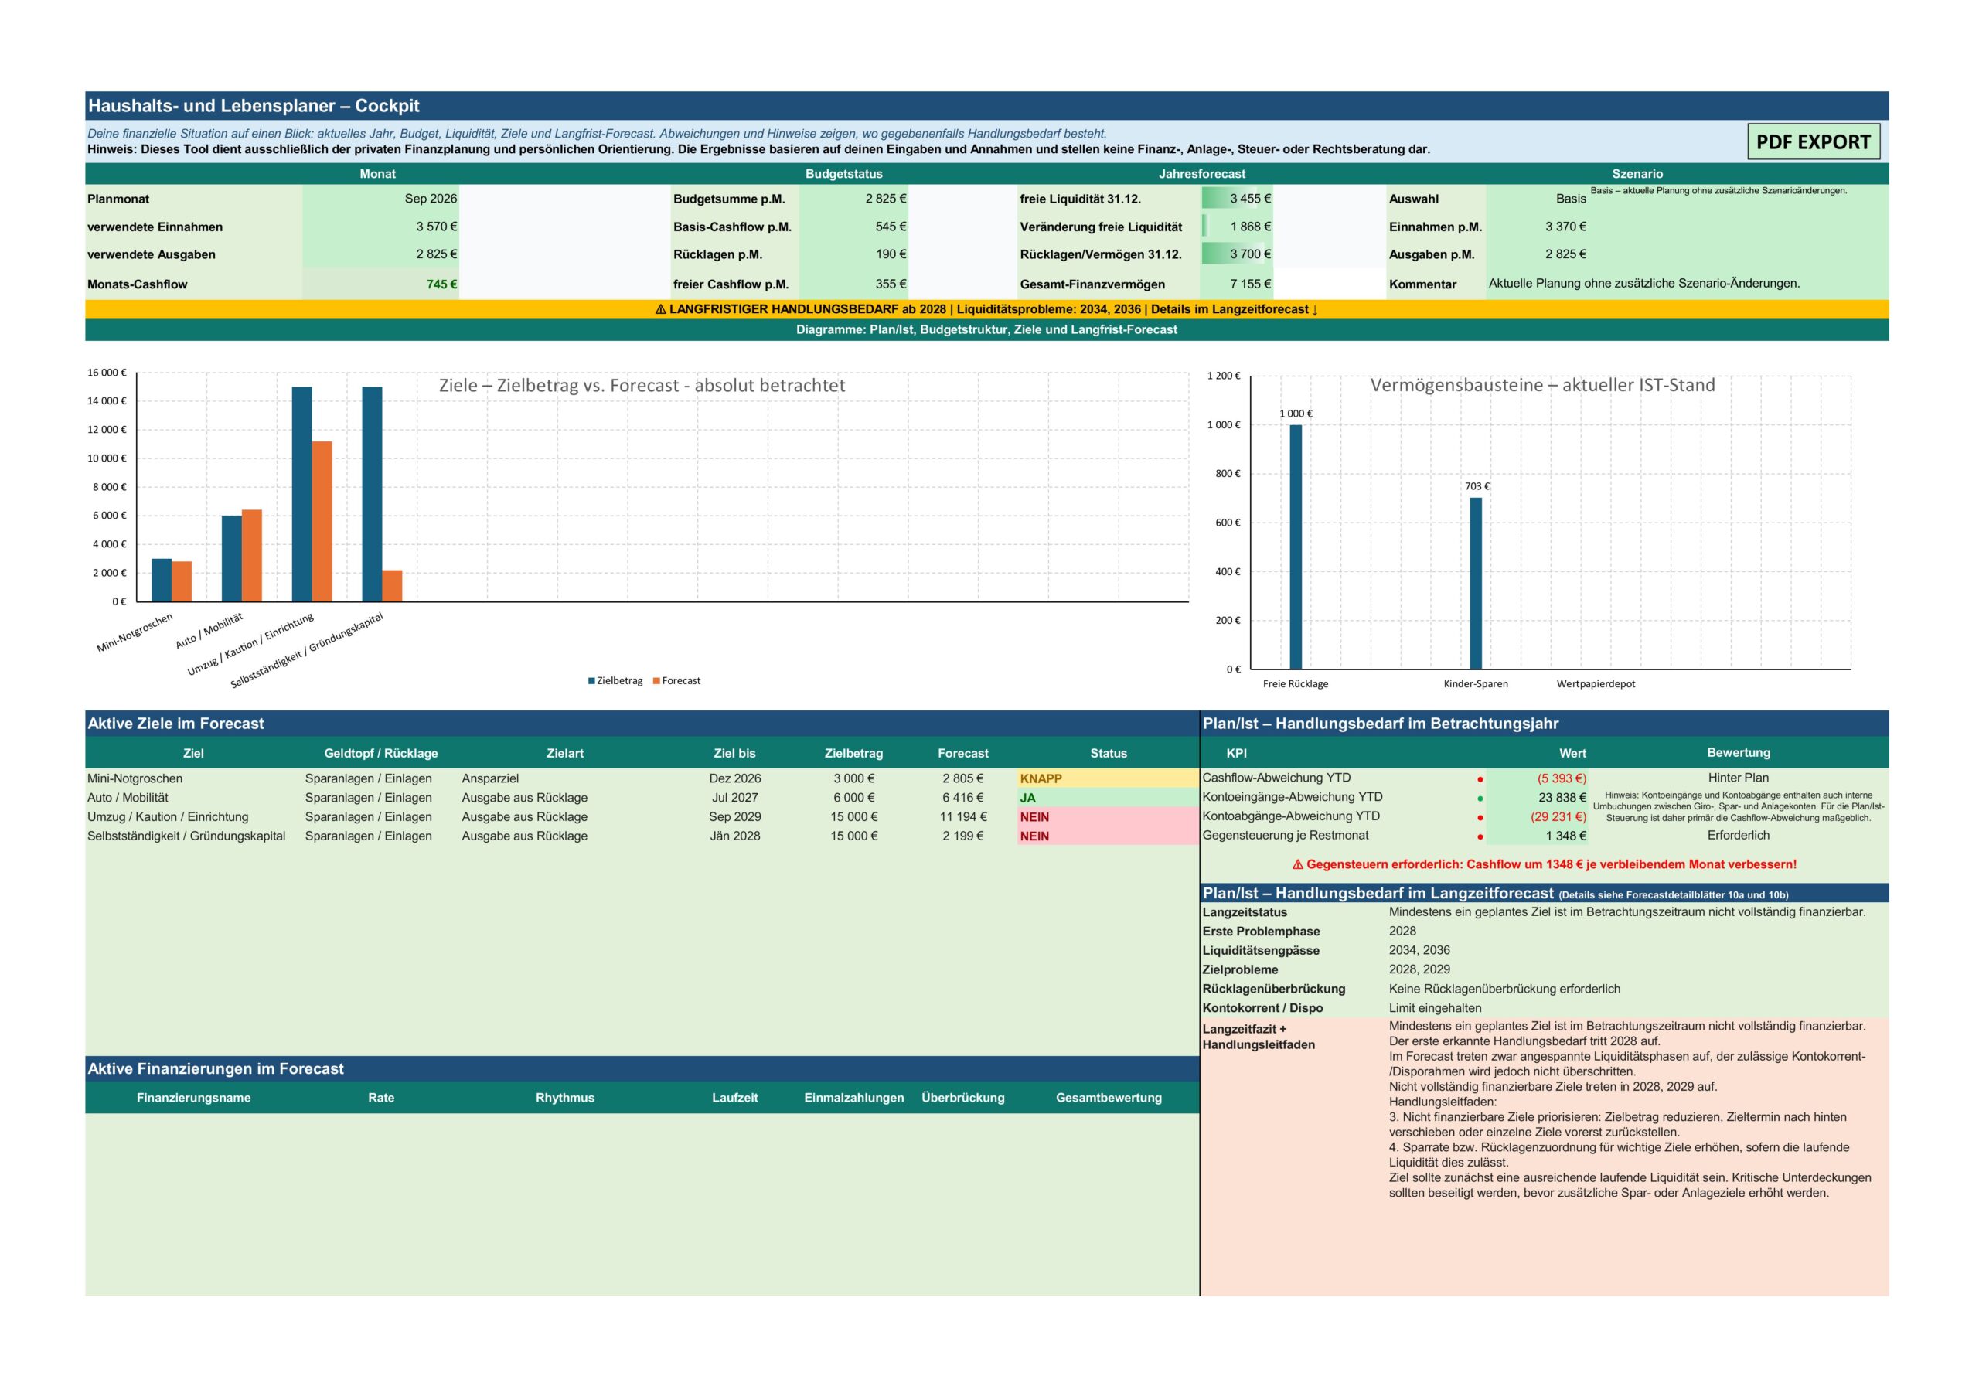Click the yellow Langfristiger Handlungsbedarf warning banner
Image resolution: width=1979 pixels, height=1400 pixels.
[987, 309]
